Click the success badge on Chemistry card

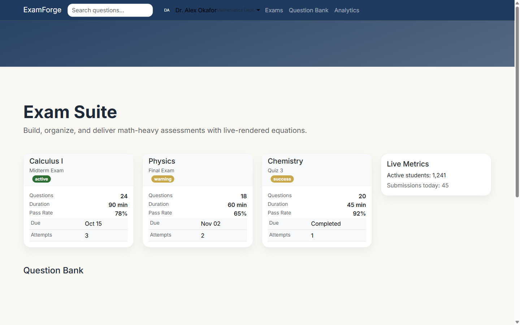click(x=282, y=179)
